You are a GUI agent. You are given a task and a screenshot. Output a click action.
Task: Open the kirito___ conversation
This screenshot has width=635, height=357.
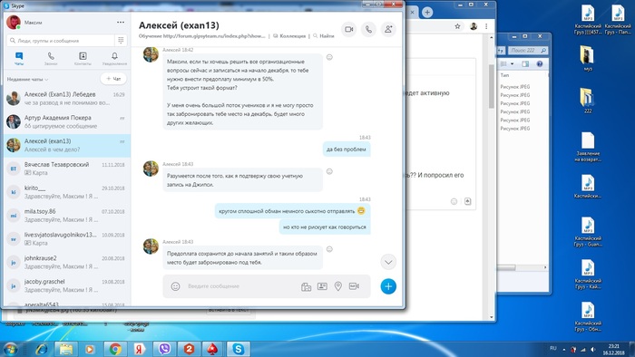67,192
